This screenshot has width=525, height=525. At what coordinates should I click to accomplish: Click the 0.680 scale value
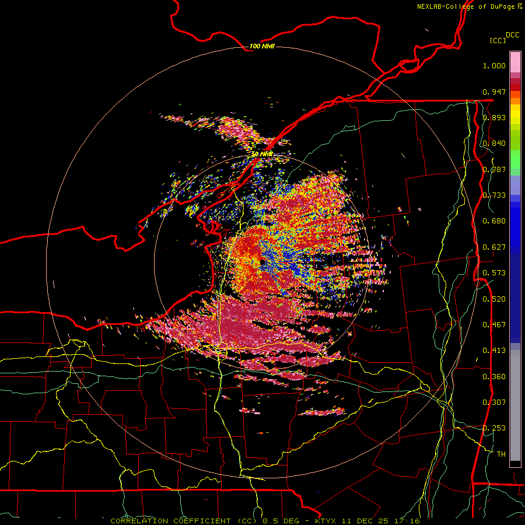494,221
